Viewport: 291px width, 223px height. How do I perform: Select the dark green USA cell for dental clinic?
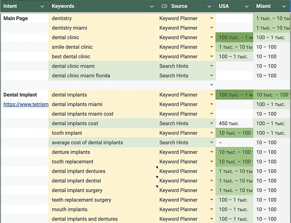tap(234, 38)
